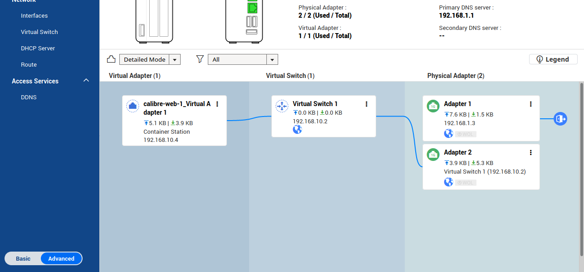584x272 pixels.
Task: Switch to Basic mode
Action: 23,258
